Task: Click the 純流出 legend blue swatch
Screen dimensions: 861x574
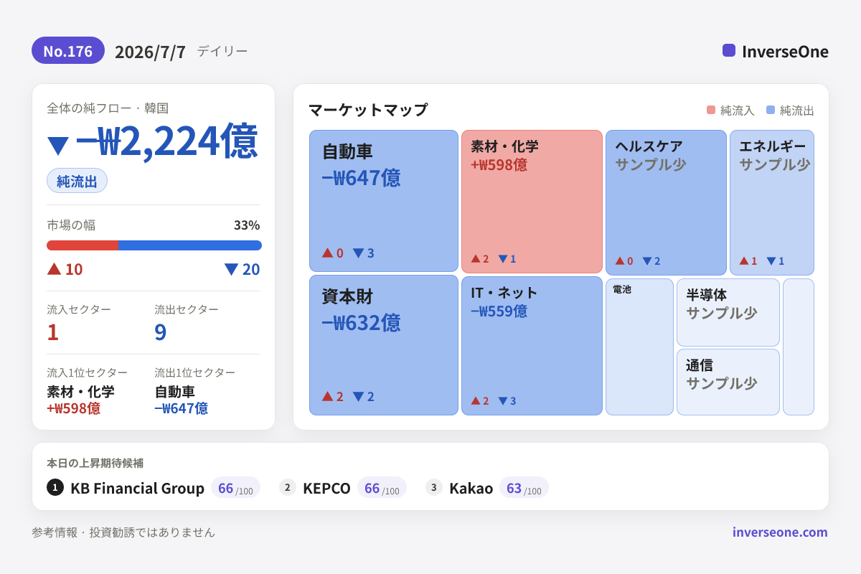Action: 771,110
